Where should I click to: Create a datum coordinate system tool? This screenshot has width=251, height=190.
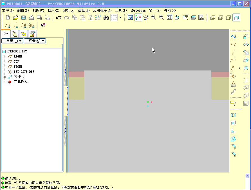233,76
